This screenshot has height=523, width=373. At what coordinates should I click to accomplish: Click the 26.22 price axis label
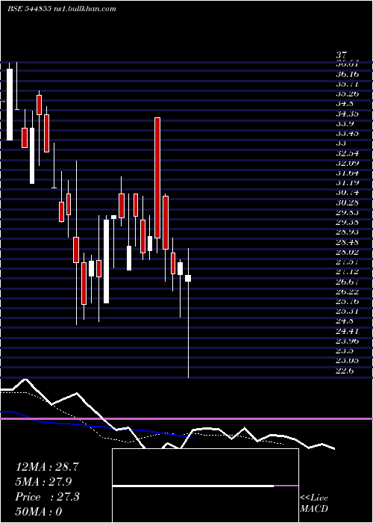[x=347, y=291]
